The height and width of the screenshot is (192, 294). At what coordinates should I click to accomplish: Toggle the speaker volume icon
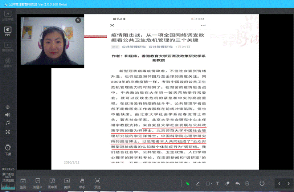[8, 115]
